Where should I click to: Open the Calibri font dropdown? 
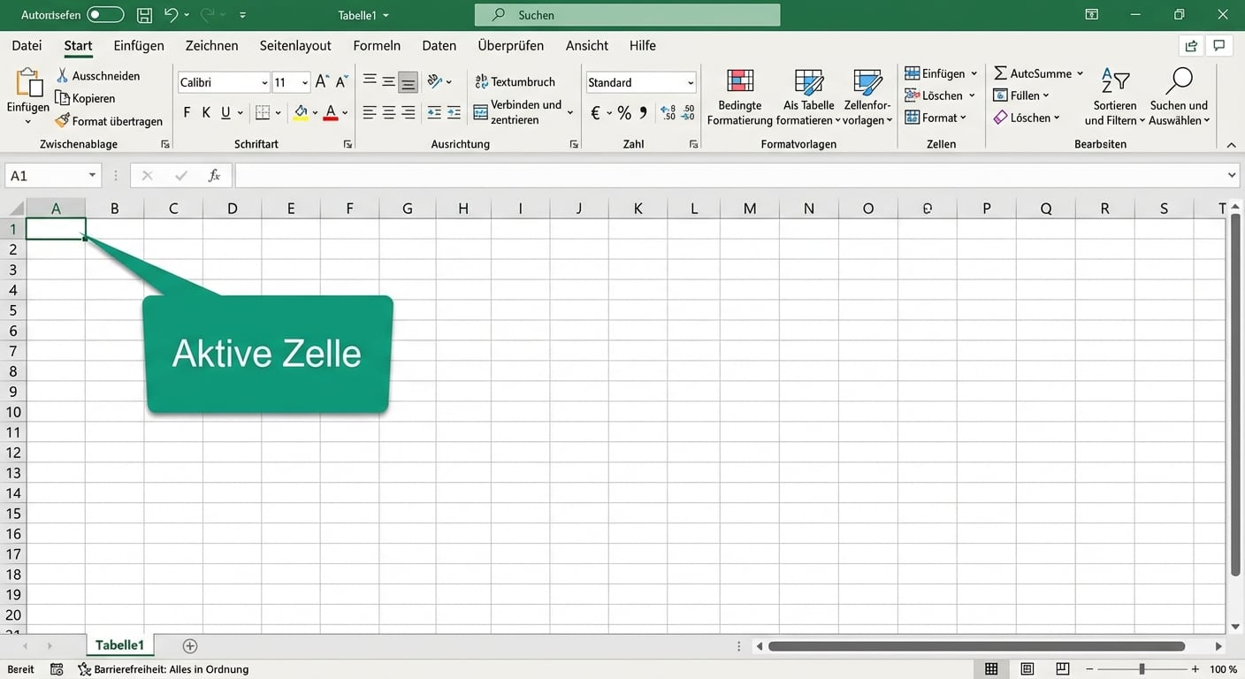(264, 82)
